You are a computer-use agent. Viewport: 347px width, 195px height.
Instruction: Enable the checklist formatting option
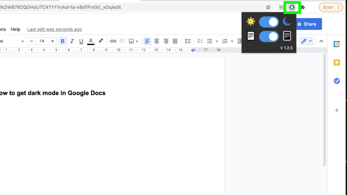coord(200,41)
